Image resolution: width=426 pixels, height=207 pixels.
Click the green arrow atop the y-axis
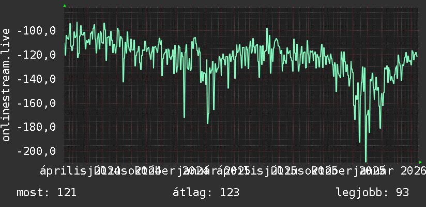pyautogui.click(x=65, y=6)
